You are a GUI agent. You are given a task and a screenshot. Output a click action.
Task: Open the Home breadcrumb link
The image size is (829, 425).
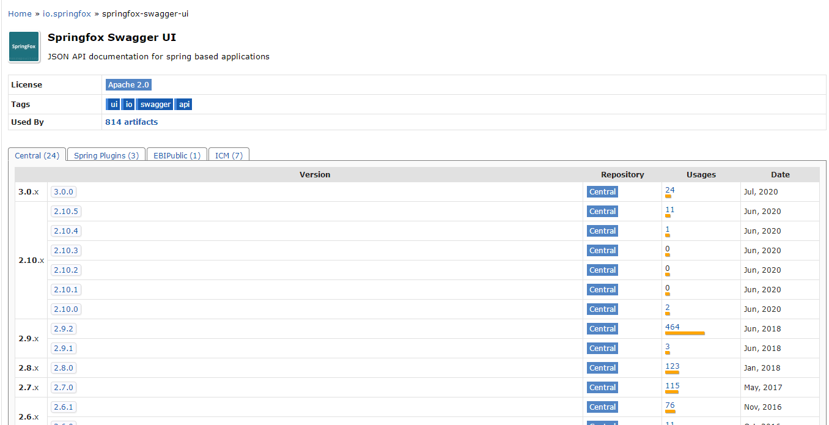[x=20, y=13]
